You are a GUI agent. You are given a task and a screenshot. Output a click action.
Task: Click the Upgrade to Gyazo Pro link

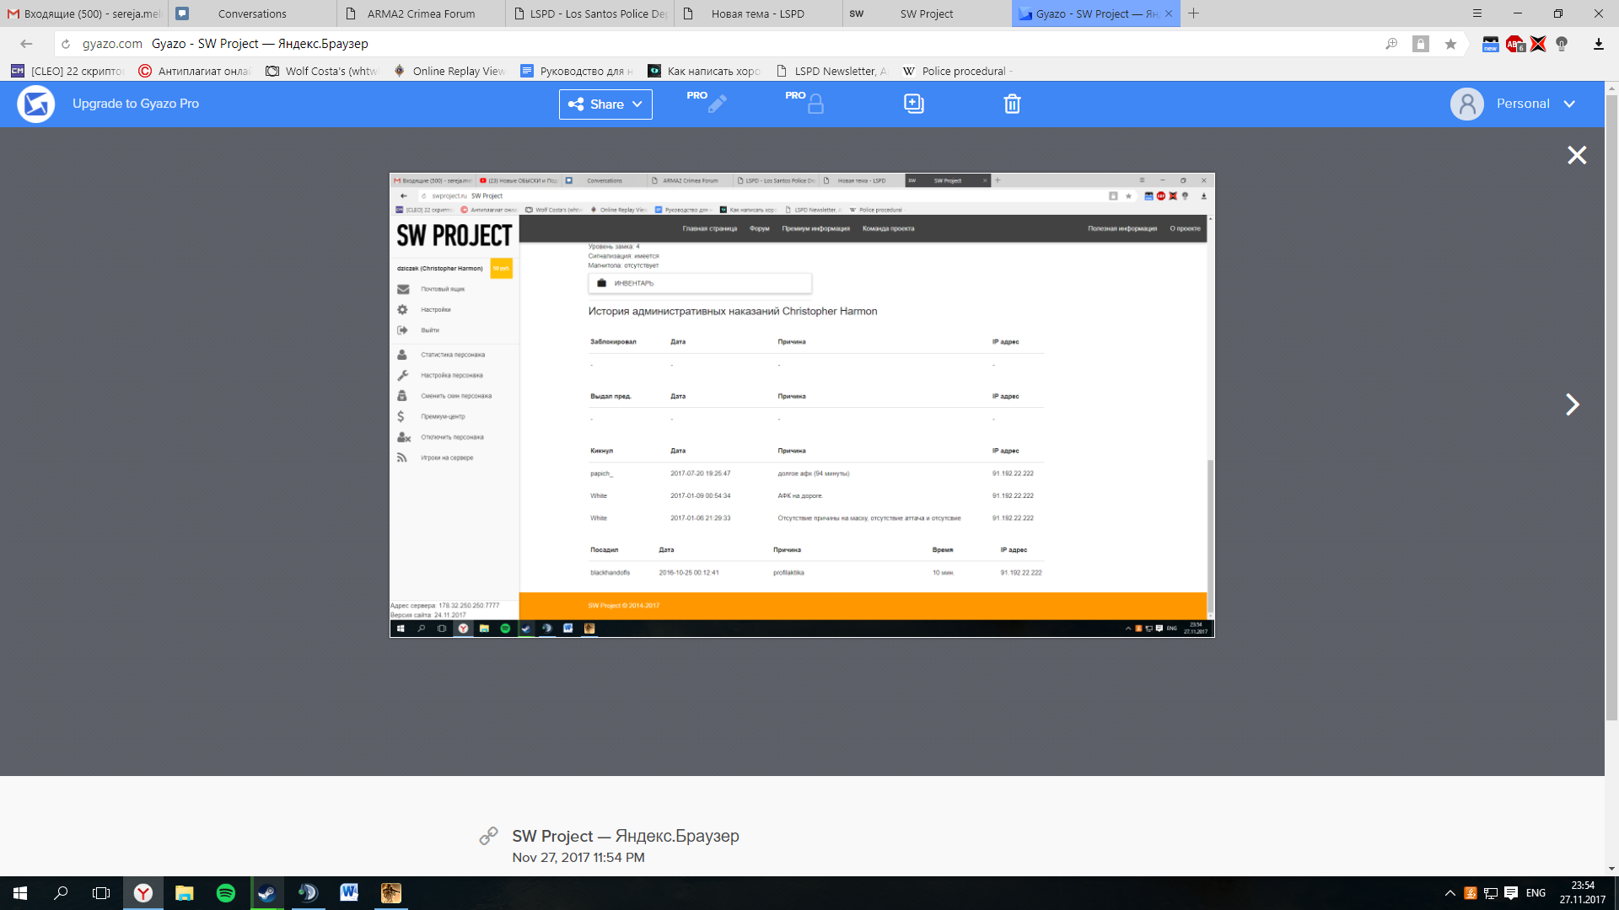(x=136, y=104)
